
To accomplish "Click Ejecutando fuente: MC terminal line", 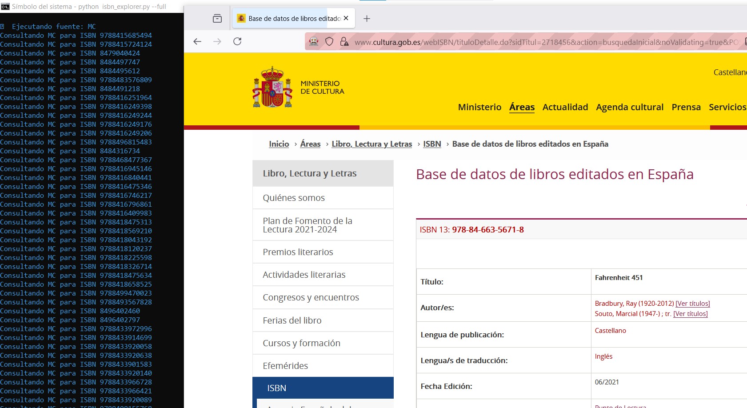I will click(48, 27).
